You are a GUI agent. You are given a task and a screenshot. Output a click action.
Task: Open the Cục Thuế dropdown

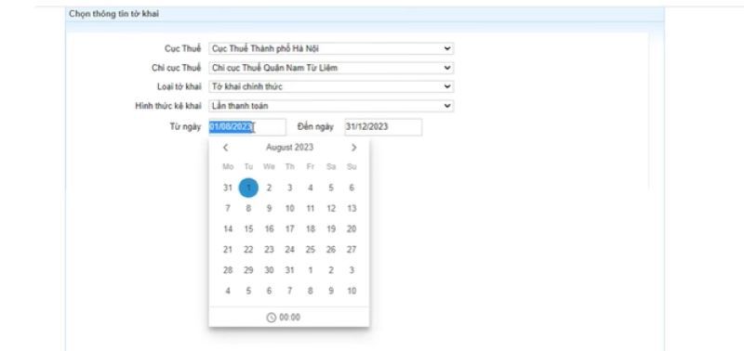point(331,48)
